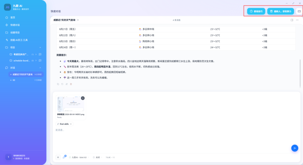Start new chat in first project
The width and height of the screenshot is (303, 165).
tap(40, 55)
